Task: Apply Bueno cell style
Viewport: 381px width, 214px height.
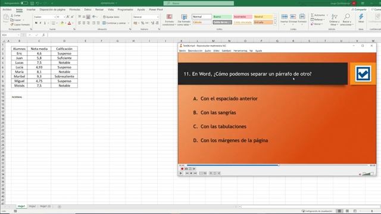Action: (222, 17)
